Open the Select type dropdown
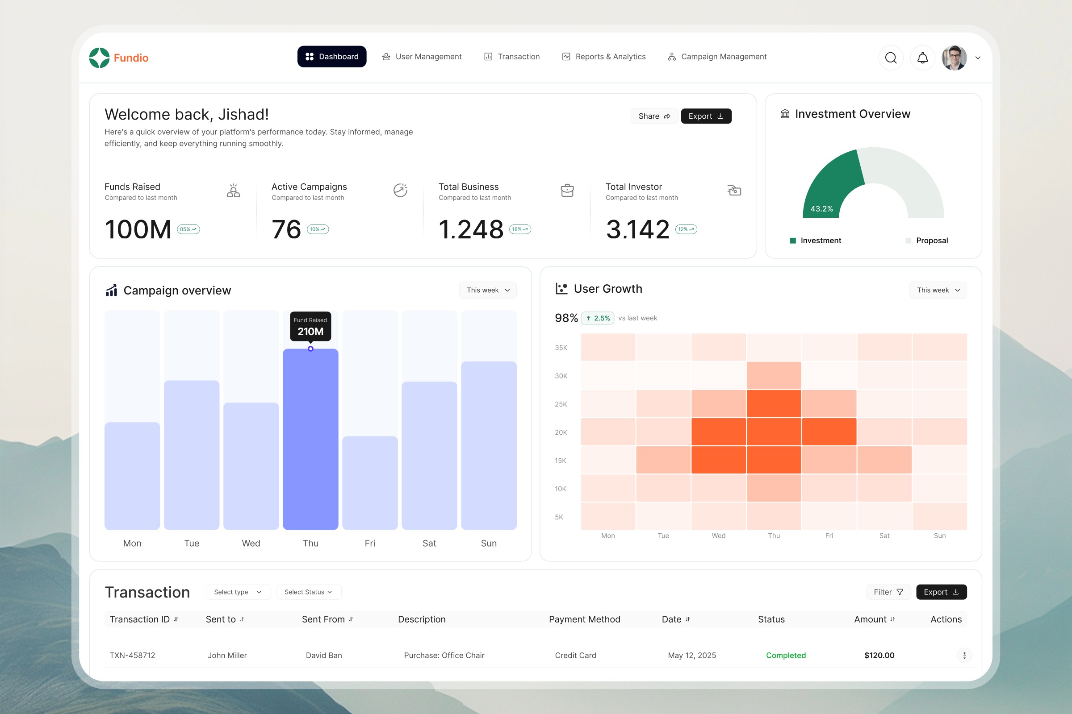The height and width of the screenshot is (714, 1072). 238,592
